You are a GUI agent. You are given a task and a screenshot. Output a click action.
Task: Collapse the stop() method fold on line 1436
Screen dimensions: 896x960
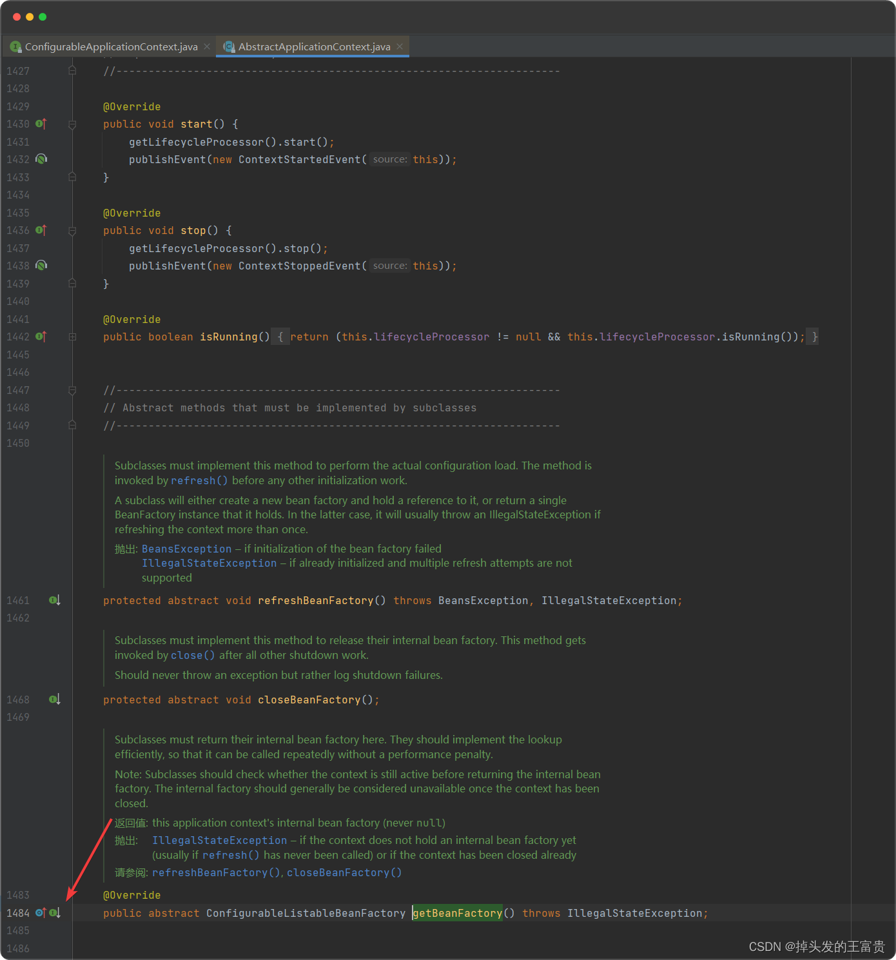click(x=72, y=230)
